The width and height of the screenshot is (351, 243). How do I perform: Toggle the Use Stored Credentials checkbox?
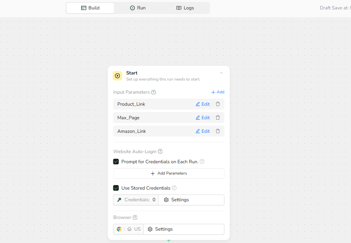coord(116,188)
